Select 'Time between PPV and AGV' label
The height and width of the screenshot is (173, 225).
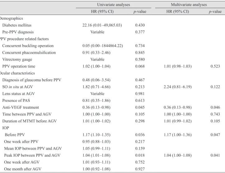click(x=27, y=114)
